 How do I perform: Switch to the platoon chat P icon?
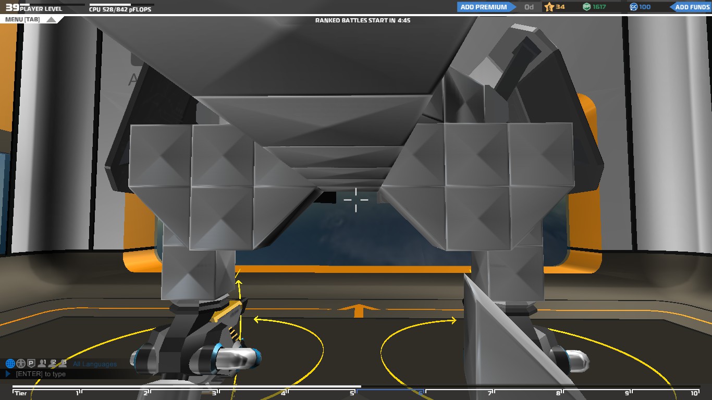pos(31,364)
